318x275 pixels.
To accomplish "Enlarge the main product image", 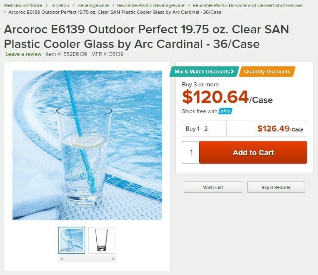I will tap(87, 145).
